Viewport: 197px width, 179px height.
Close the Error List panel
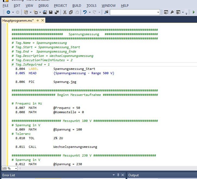123,175
